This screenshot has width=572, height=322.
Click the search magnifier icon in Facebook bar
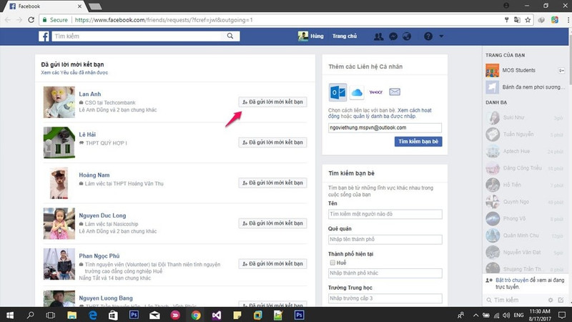point(230,36)
